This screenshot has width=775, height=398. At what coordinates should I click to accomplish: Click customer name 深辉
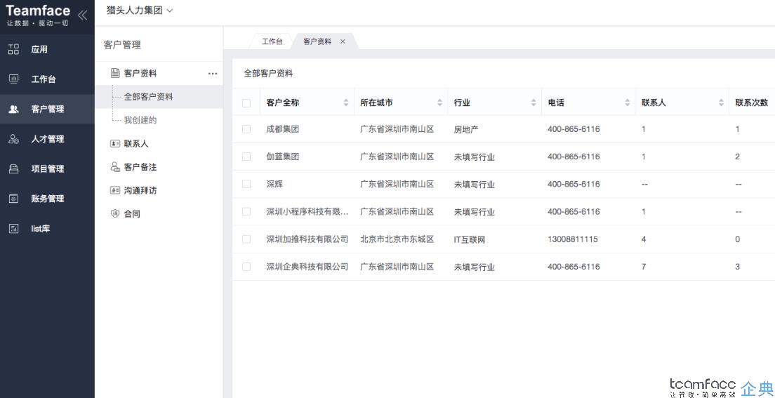[274, 184]
